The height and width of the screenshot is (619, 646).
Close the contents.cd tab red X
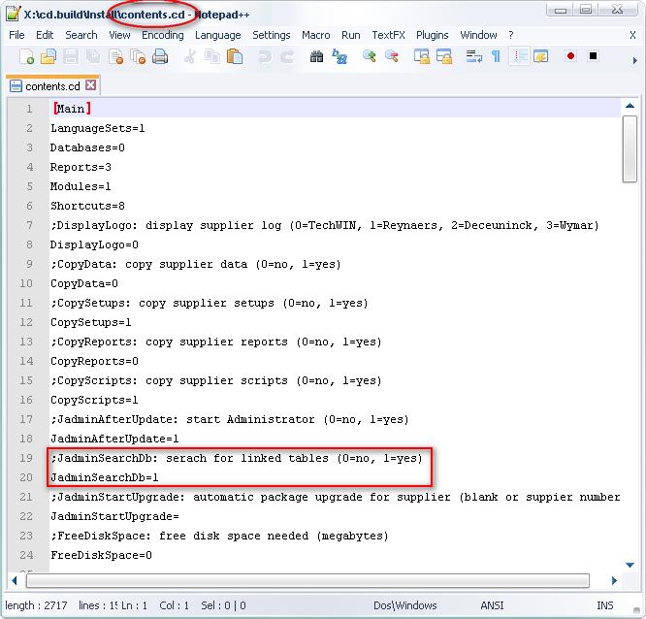tap(90, 85)
